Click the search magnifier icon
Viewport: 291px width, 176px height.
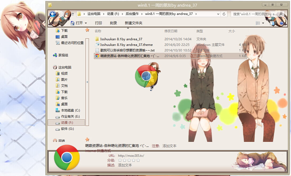click(x=281, y=14)
